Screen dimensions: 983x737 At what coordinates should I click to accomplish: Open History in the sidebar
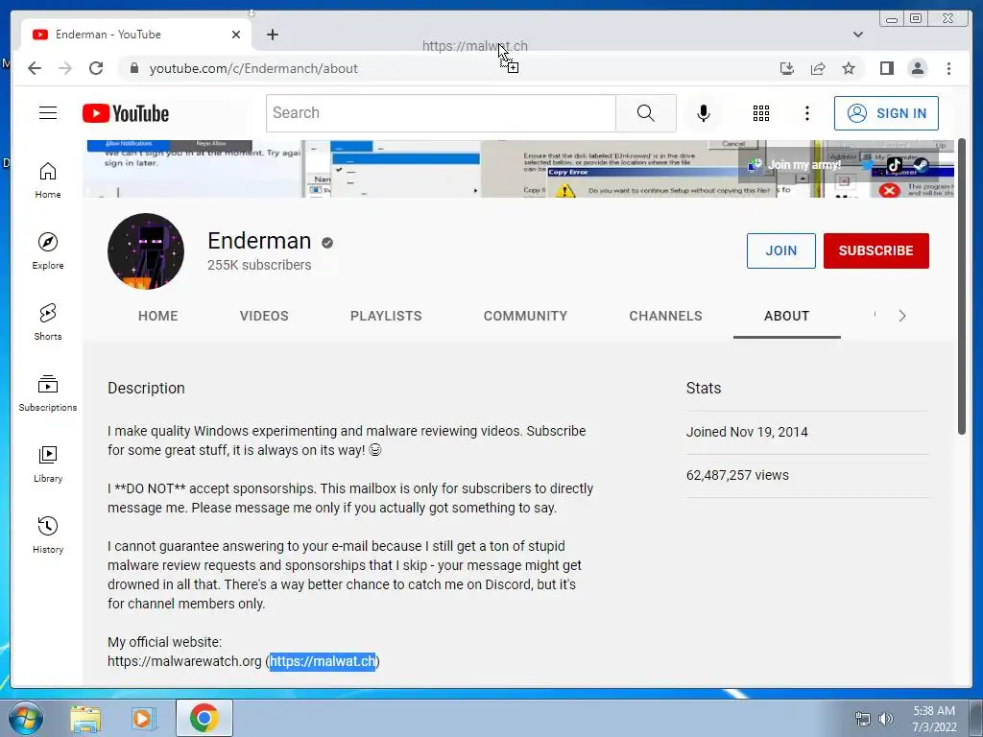48,535
